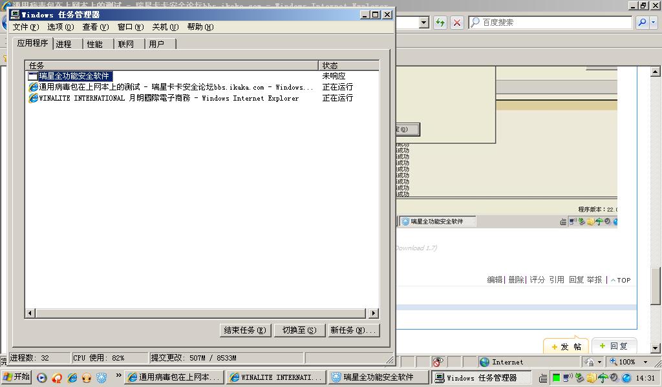
Task: Click the blue search magnifier button in IE
Action: (x=642, y=23)
